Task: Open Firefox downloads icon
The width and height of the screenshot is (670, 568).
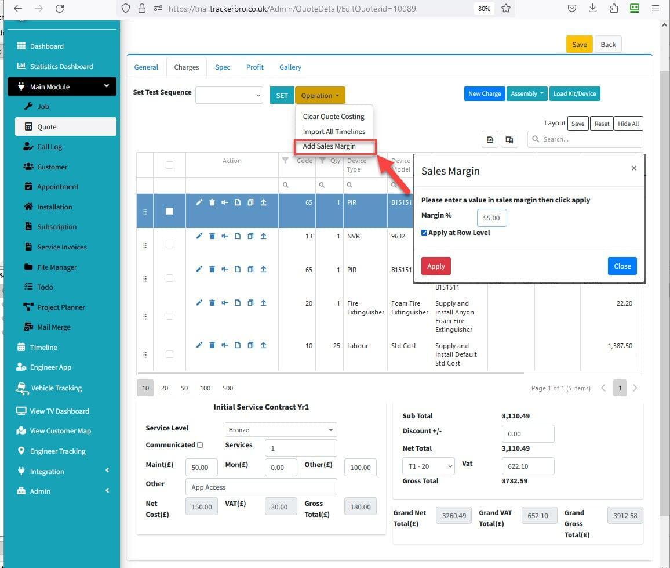Action: (x=592, y=9)
